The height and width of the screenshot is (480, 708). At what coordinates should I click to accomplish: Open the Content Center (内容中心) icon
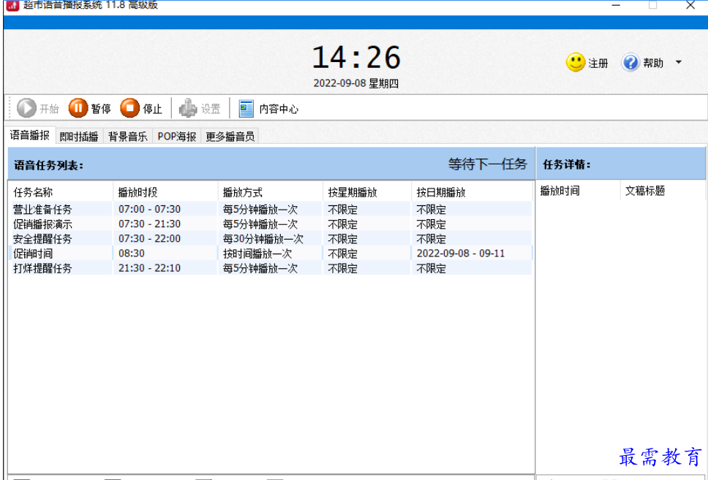[246, 109]
